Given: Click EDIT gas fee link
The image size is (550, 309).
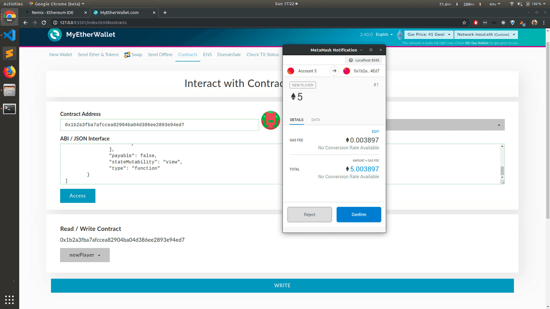Looking at the screenshot, I should [x=375, y=132].
